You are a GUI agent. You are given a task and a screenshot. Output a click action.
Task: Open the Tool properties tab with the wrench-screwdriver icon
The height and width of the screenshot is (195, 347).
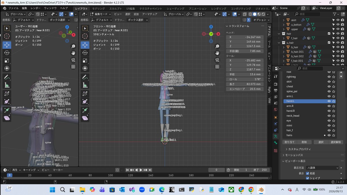276,76
